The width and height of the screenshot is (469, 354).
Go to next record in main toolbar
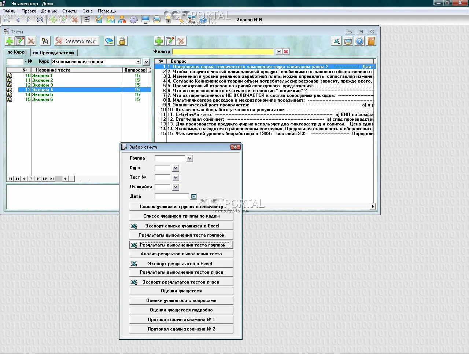click(29, 20)
